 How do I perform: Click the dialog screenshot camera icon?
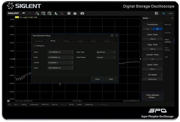click(x=112, y=35)
